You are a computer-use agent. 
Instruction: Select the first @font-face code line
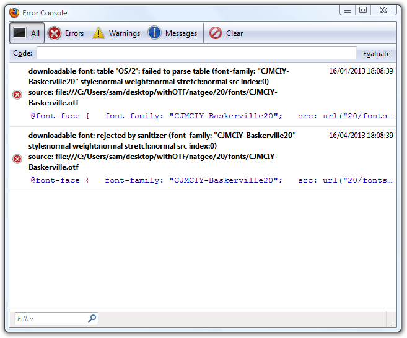[211, 116]
